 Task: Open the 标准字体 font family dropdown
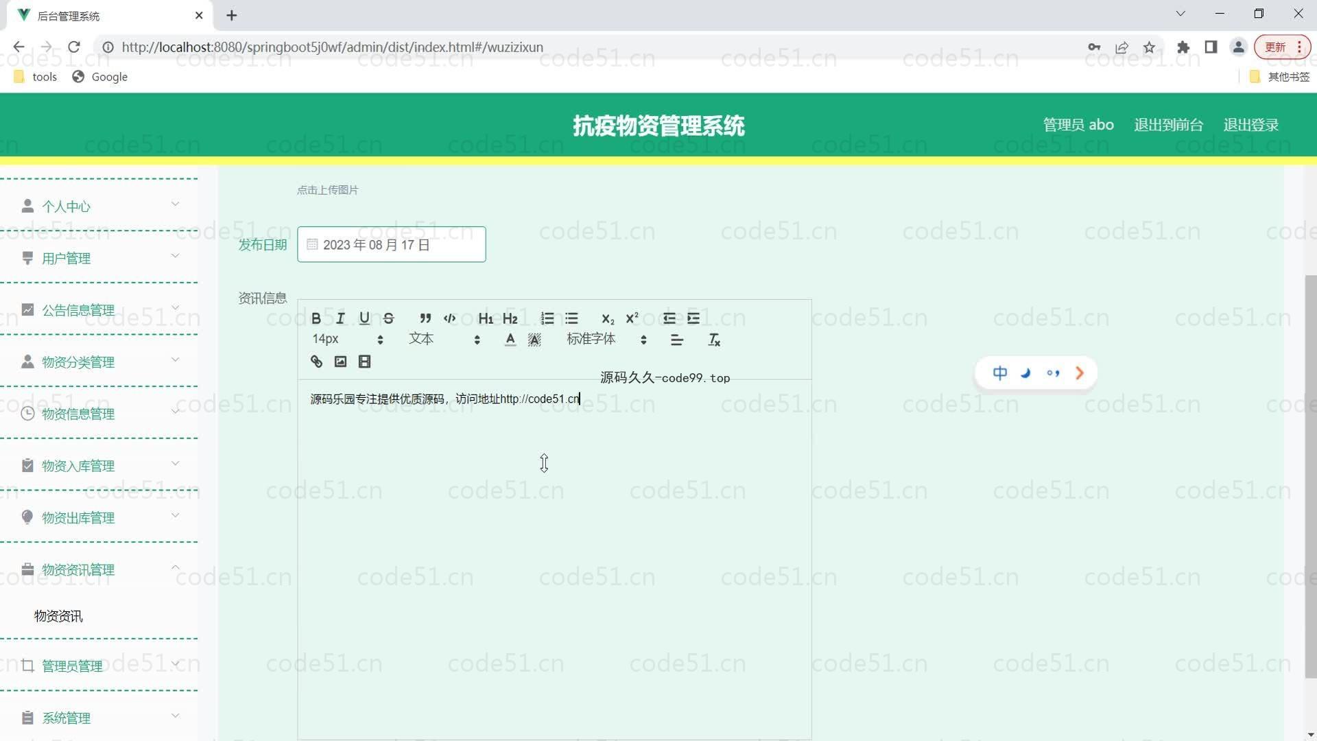click(606, 340)
